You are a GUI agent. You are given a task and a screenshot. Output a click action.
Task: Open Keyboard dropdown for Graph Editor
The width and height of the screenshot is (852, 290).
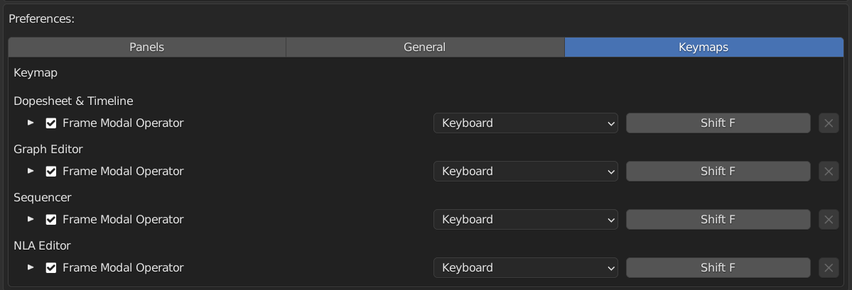pyautogui.click(x=525, y=172)
